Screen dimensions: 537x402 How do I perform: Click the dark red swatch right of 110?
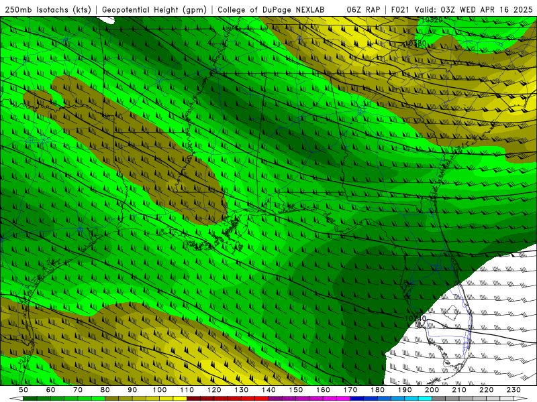coord(193,399)
